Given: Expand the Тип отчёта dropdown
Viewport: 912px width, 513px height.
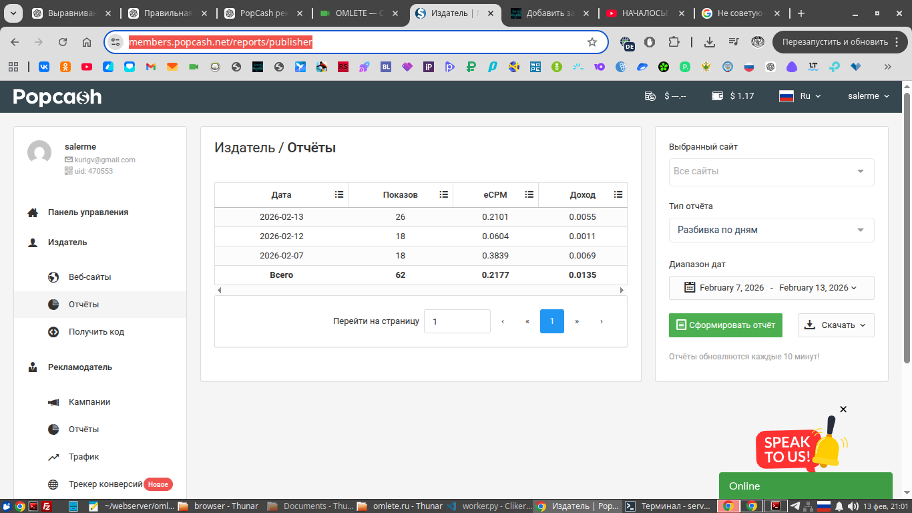Looking at the screenshot, I should [x=771, y=230].
